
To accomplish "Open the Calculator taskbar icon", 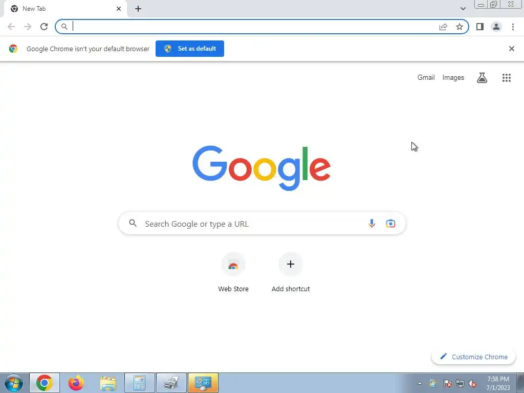I will [140, 383].
